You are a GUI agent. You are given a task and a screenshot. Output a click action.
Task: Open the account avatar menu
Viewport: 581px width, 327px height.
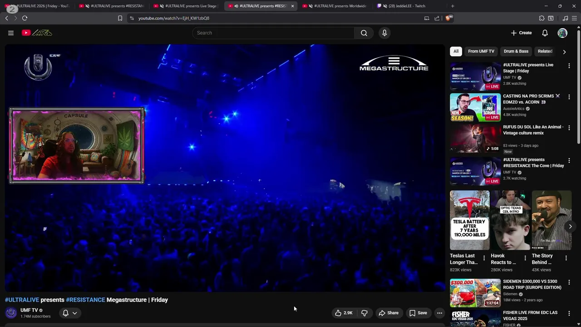(562, 33)
